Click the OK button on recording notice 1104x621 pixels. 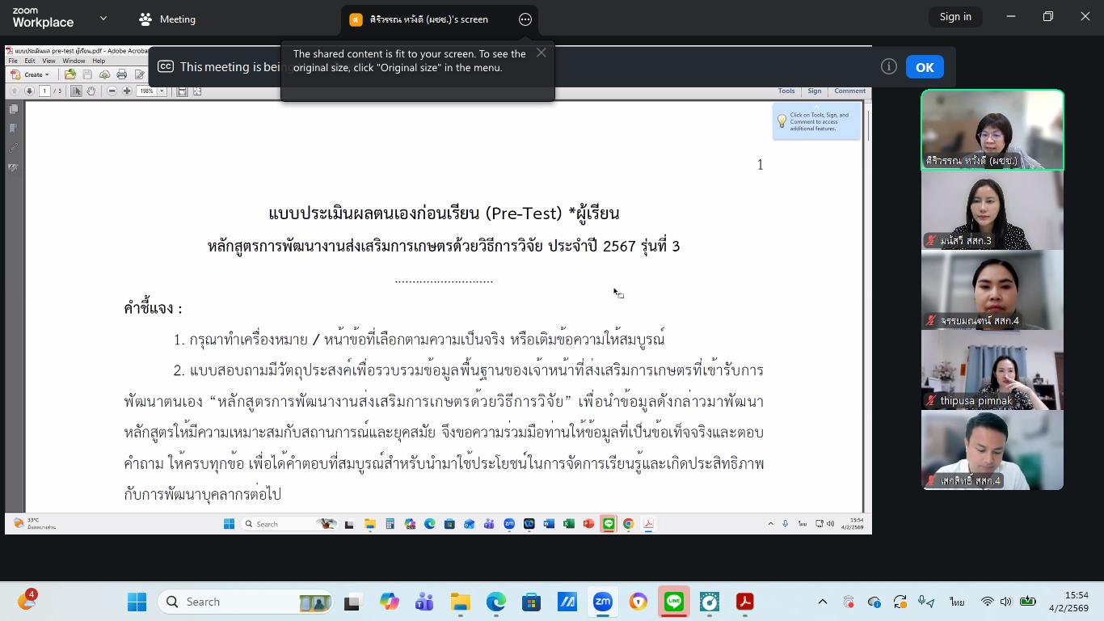tap(925, 67)
